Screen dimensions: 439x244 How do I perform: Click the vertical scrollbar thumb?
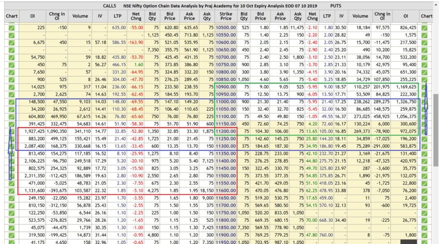click(x=436, y=130)
